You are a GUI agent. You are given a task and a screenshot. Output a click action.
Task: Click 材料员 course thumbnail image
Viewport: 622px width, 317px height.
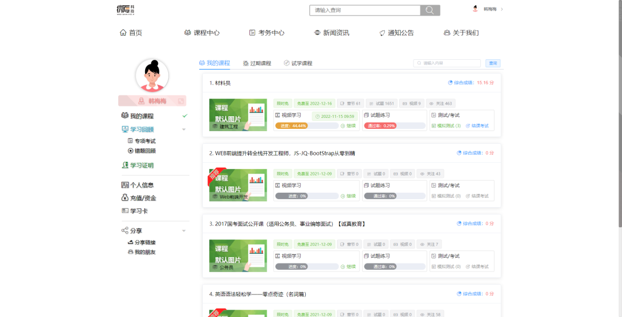coord(238,115)
